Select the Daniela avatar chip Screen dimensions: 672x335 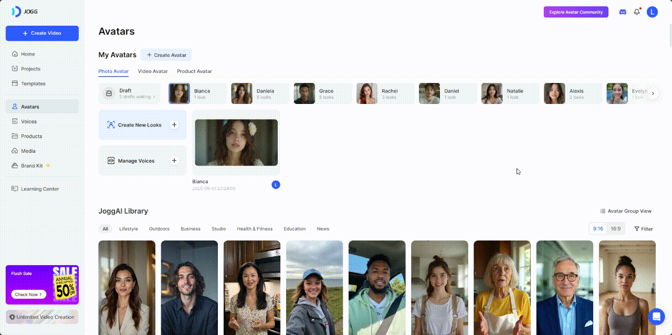click(x=260, y=93)
